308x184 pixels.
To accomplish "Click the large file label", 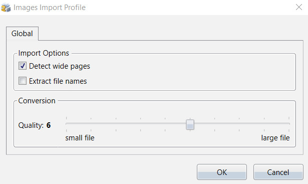I will [x=275, y=138].
